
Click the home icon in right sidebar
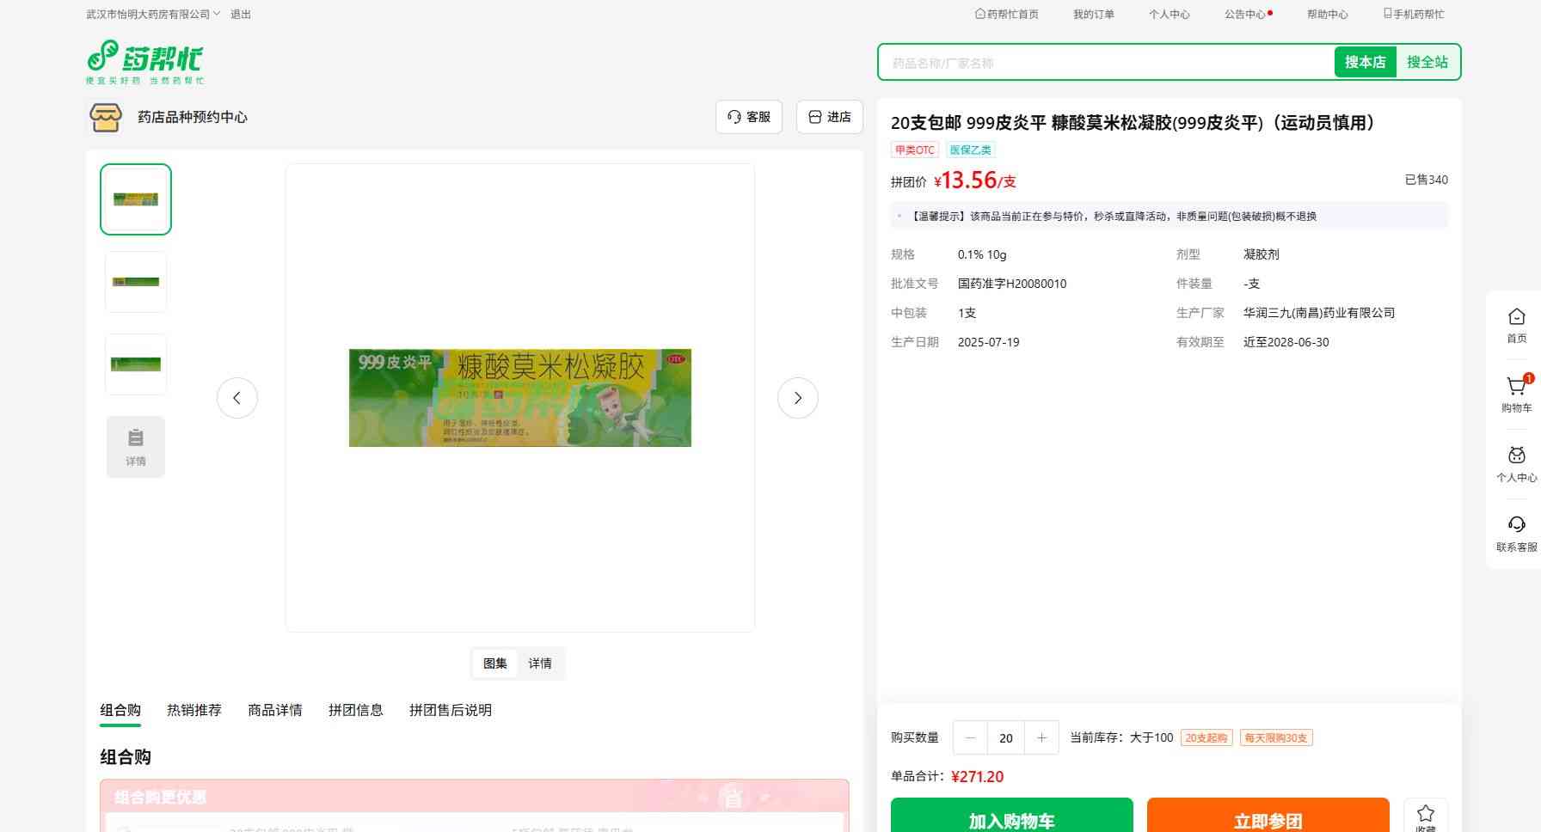pyautogui.click(x=1516, y=317)
